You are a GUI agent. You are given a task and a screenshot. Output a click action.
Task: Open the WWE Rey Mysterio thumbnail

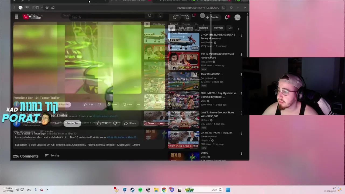click(184, 100)
